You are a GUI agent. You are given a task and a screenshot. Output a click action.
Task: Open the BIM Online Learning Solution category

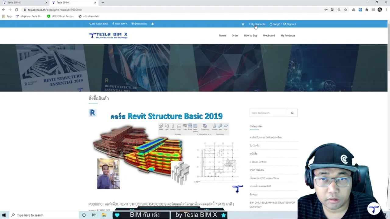coord(272,205)
